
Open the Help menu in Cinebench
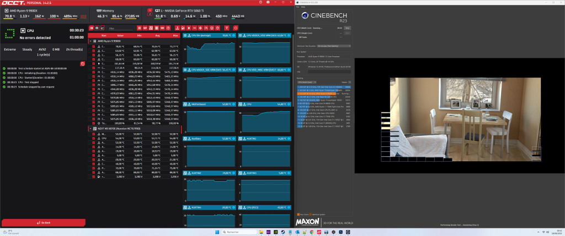point(303,7)
